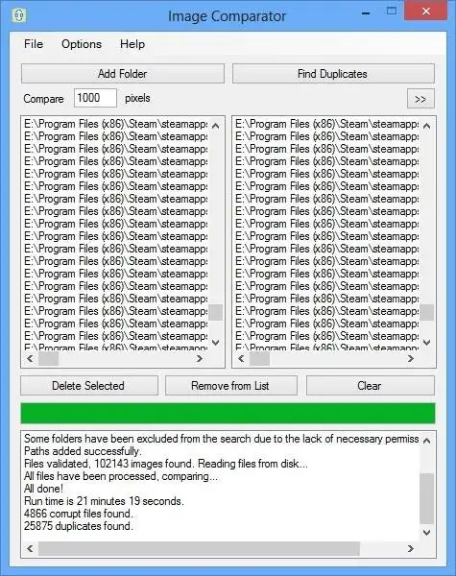Click the log panel's scroll left arrow
This screenshot has height=576, width=456.
[30, 548]
